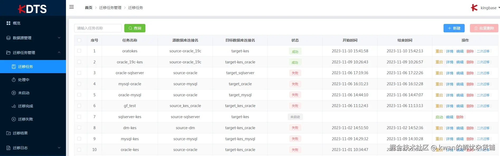Click the blue 新建 button
The width and height of the screenshot is (500, 156).
coord(454,28)
